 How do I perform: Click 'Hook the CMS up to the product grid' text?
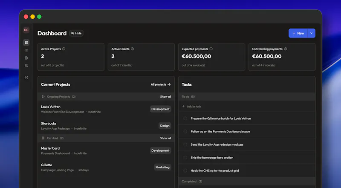click(x=215, y=171)
